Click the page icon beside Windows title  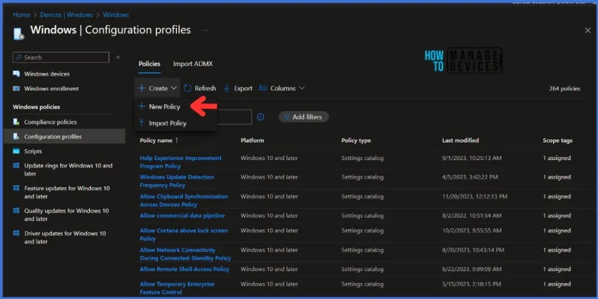[18, 34]
